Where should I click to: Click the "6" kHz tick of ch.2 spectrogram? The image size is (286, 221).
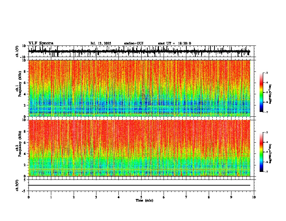(25, 143)
